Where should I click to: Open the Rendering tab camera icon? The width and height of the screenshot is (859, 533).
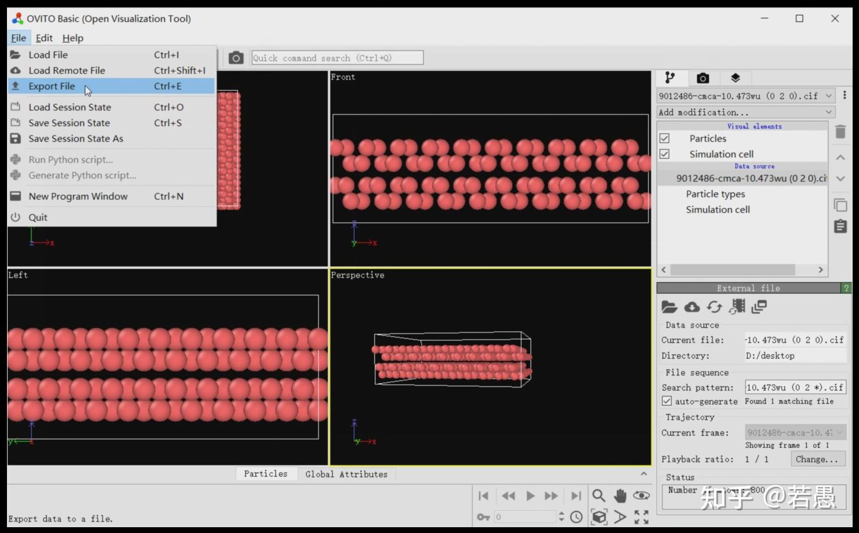(702, 78)
